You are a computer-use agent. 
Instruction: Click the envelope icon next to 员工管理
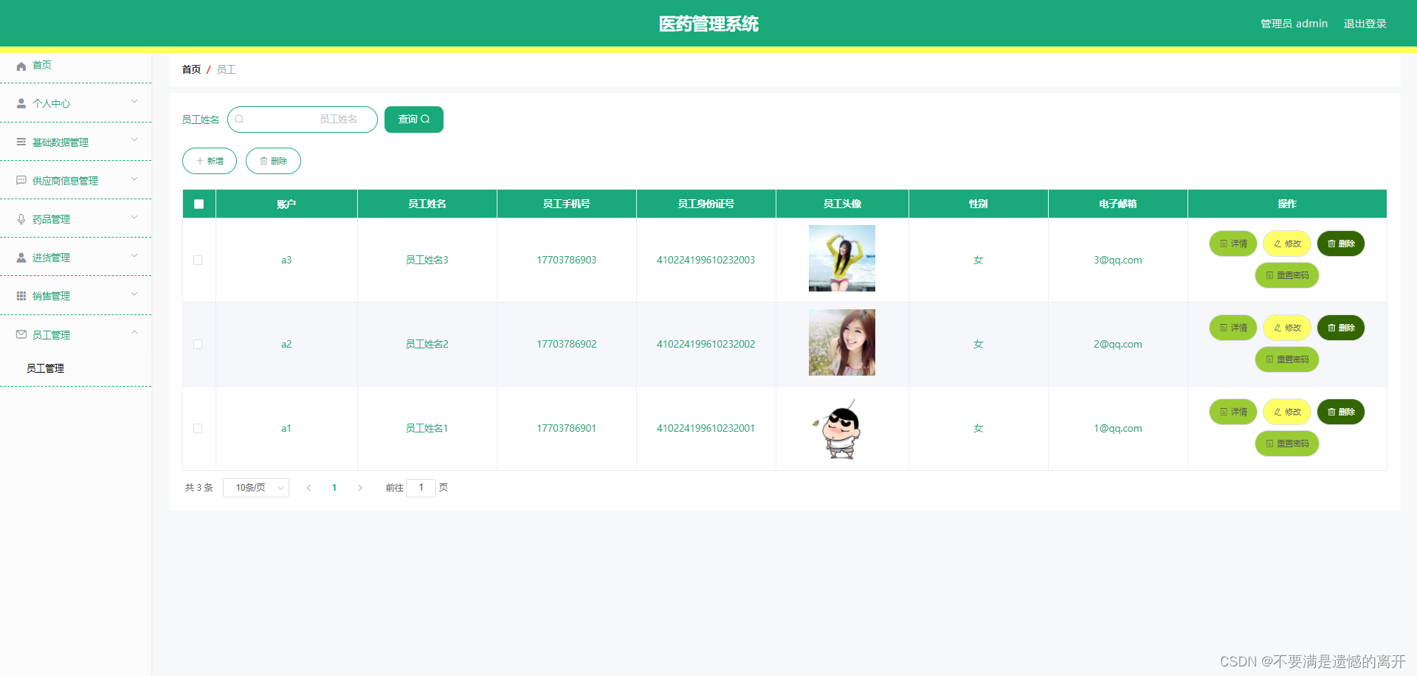tap(21, 334)
